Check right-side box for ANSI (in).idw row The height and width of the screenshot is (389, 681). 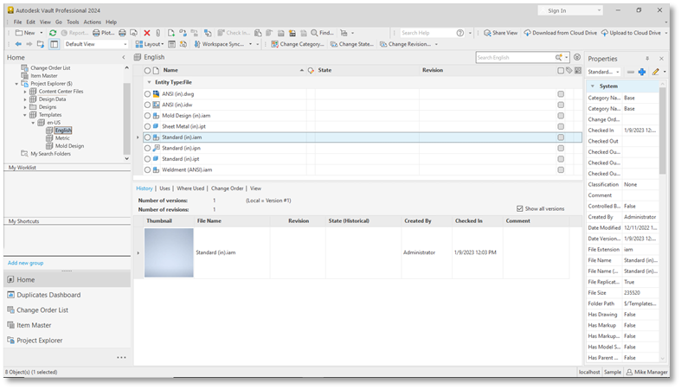tap(561, 105)
